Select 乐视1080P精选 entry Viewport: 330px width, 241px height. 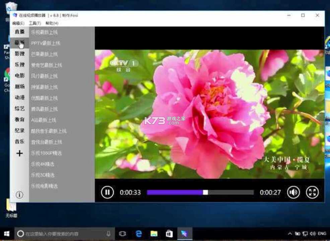[46, 153]
